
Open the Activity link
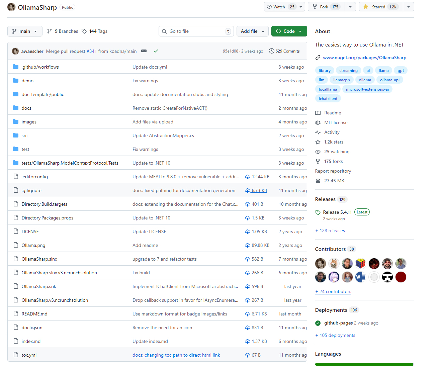[332, 132]
